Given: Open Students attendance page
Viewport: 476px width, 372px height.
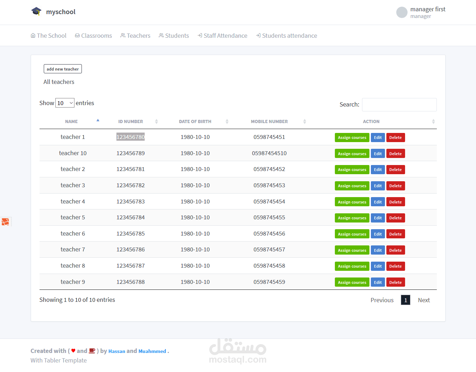Looking at the screenshot, I should pyautogui.click(x=287, y=36).
